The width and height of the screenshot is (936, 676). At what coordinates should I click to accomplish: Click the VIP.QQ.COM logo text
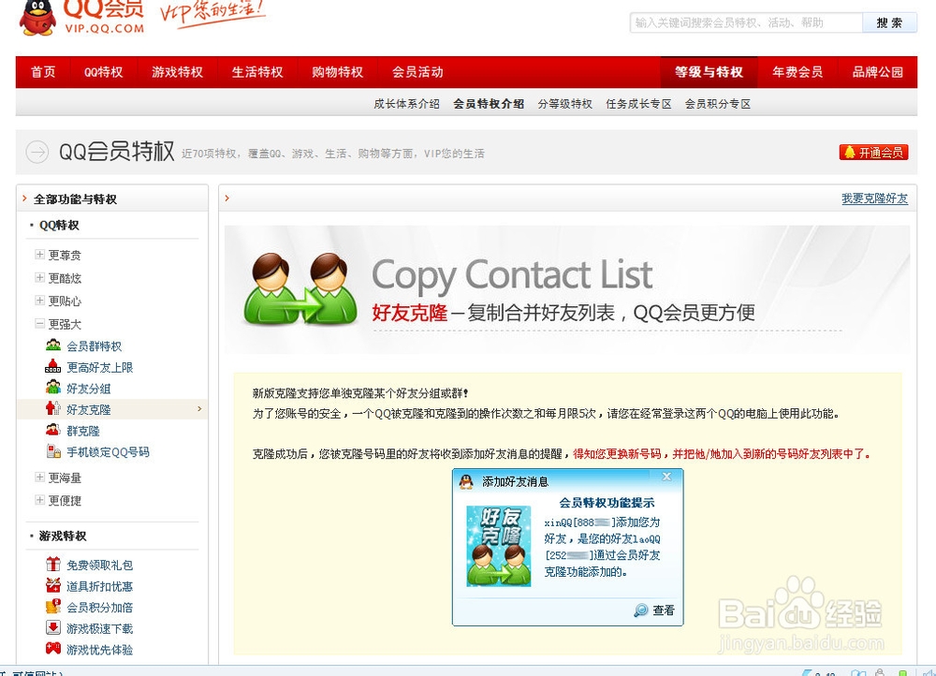point(105,28)
